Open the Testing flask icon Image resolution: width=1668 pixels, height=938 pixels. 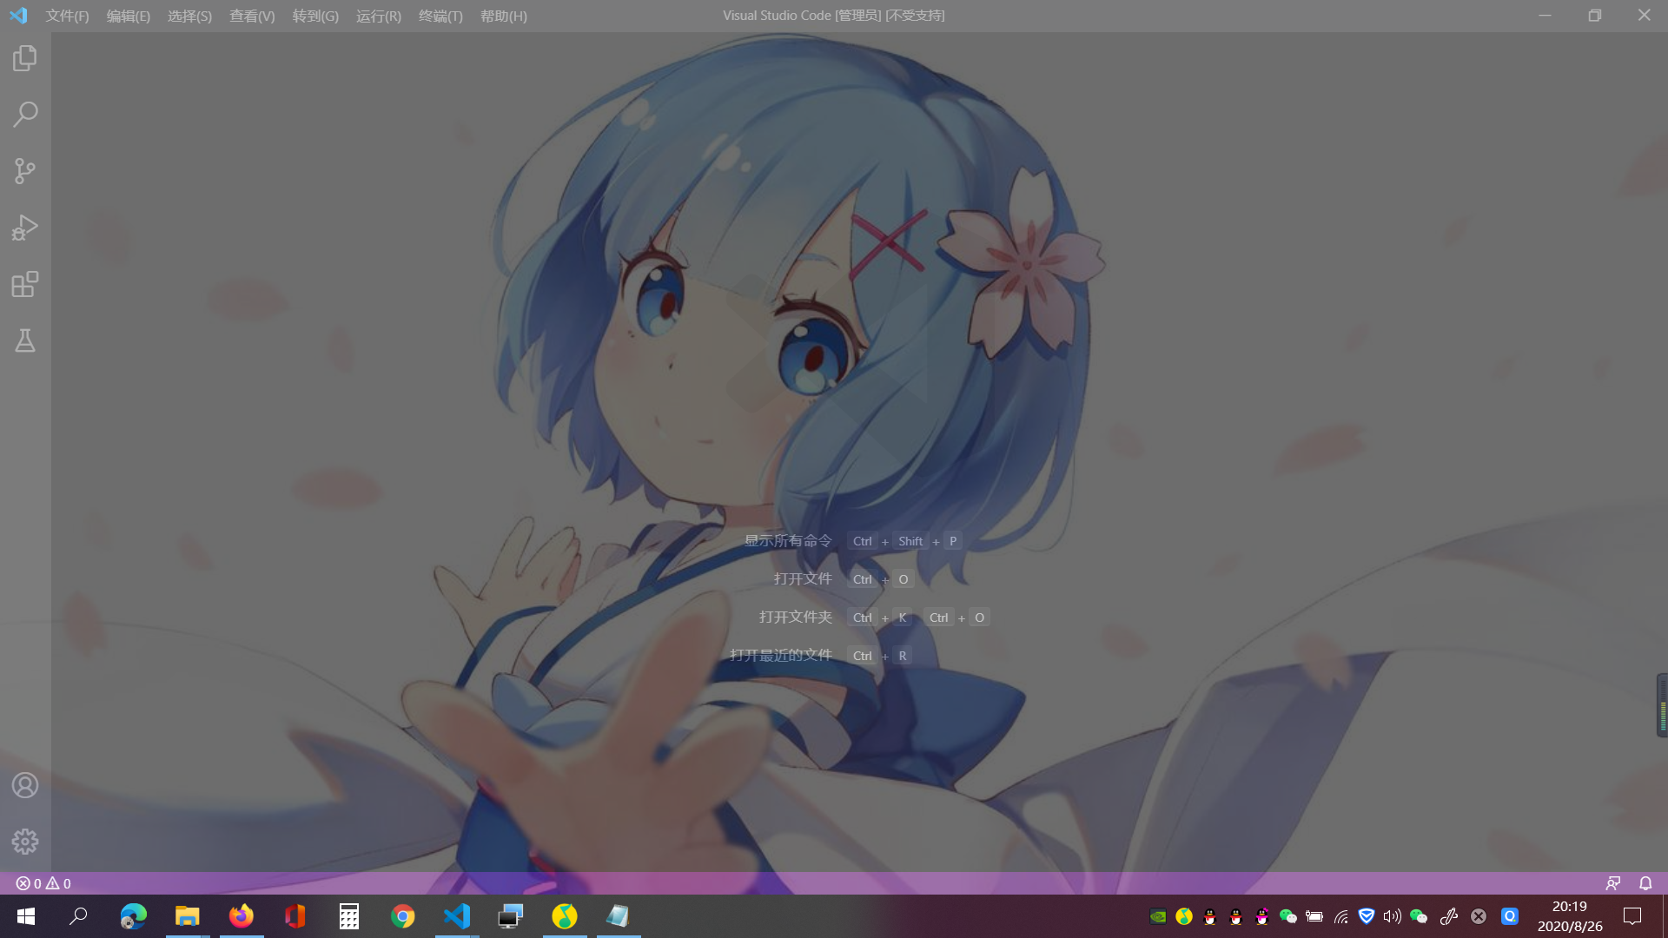(25, 340)
